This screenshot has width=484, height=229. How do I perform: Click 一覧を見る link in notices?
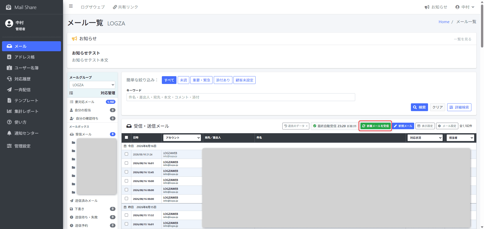click(463, 39)
